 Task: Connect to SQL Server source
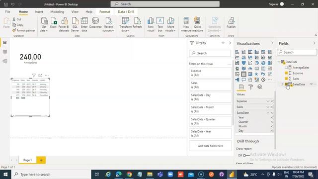(x=75, y=24)
